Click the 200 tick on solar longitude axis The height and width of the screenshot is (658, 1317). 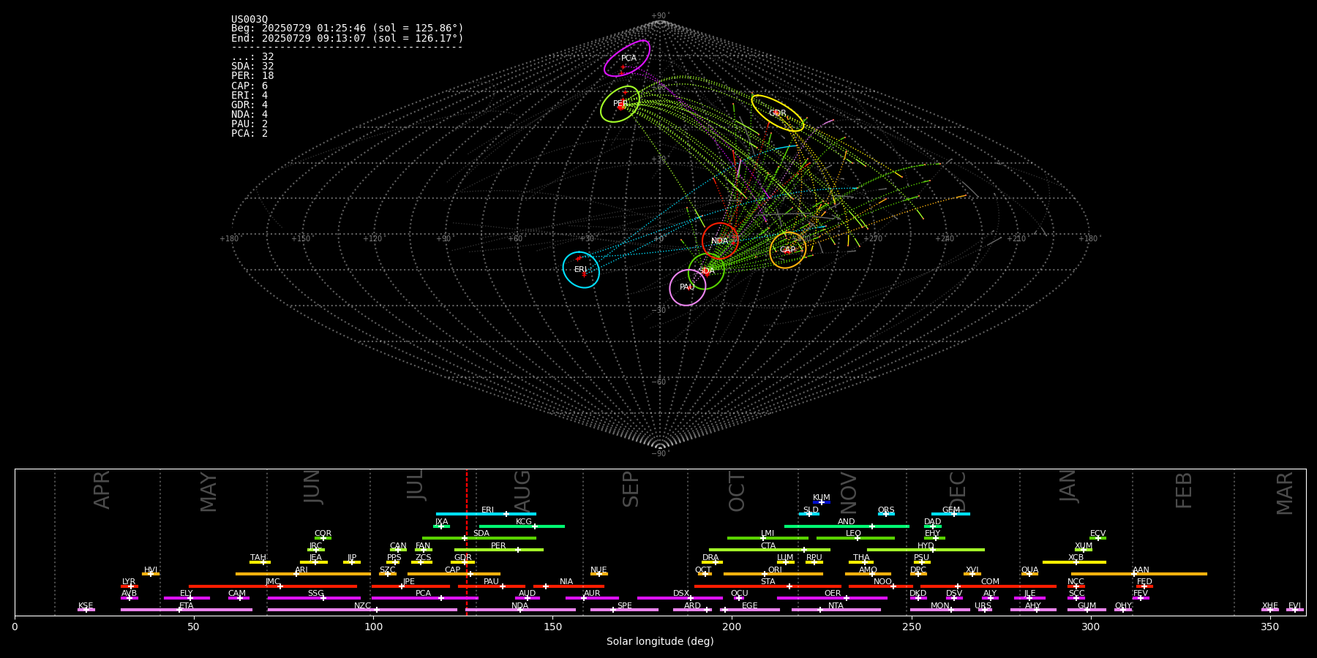[732, 627]
